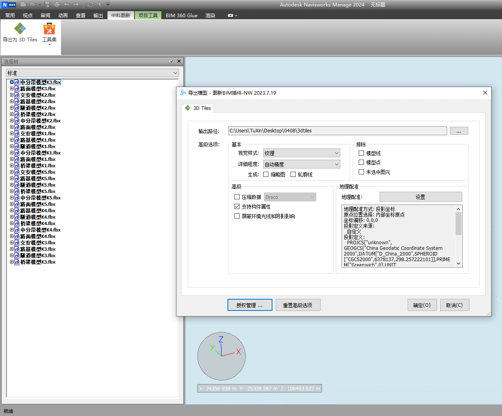Screen dimensions: 502x416
Task: Enable the 缩略图 checkbox
Action: pyautogui.click(x=266, y=174)
